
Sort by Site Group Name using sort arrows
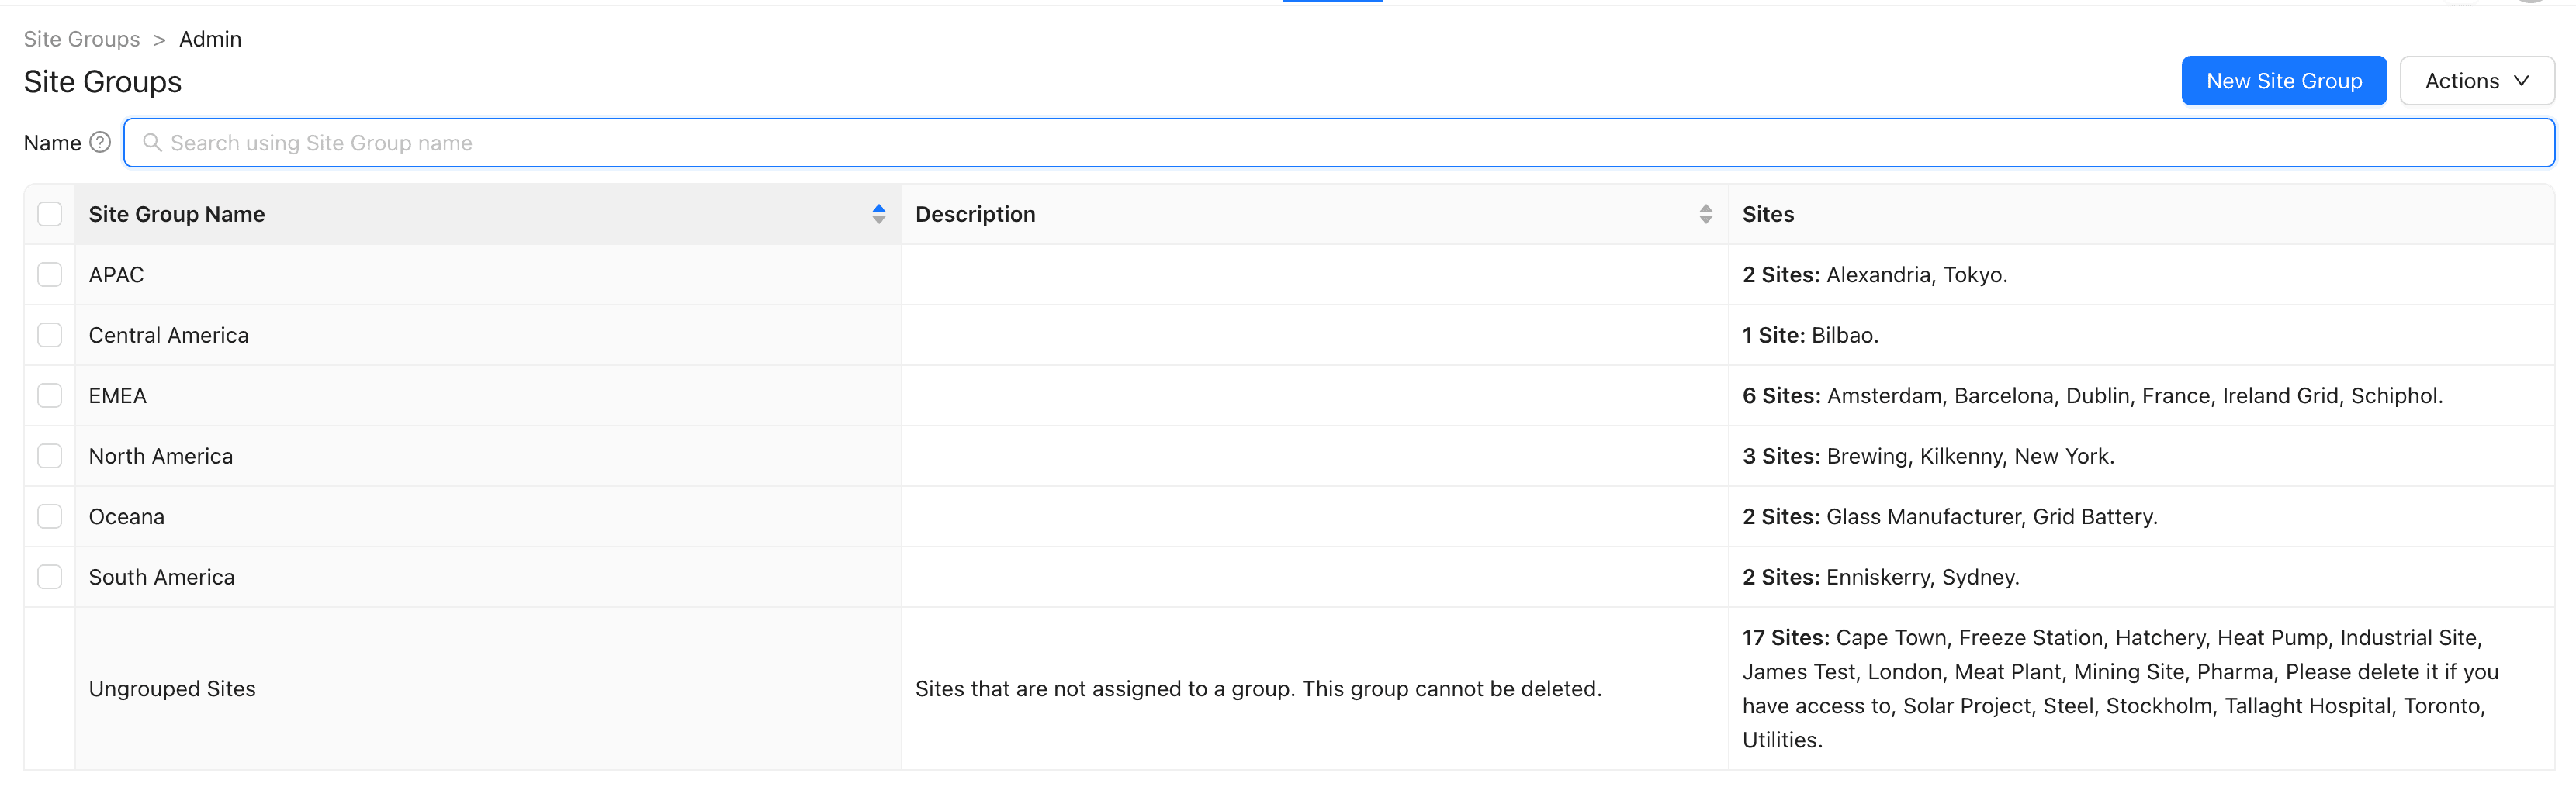[x=879, y=212]
